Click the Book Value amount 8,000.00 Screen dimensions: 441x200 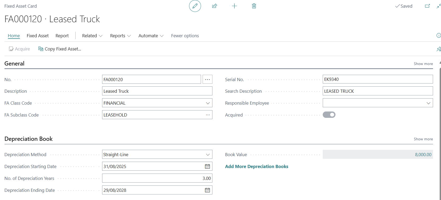point(423,155)
